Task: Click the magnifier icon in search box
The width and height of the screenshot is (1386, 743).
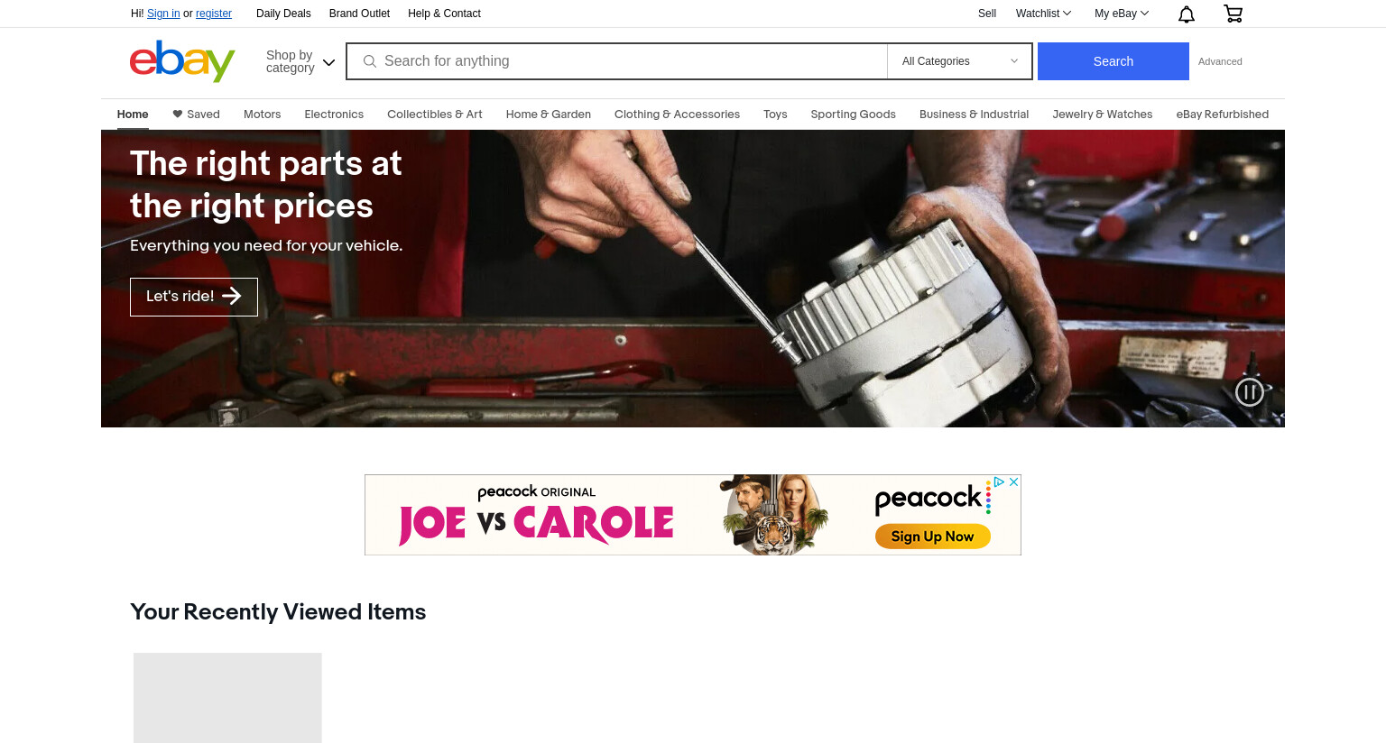Action: click(370, 61)
